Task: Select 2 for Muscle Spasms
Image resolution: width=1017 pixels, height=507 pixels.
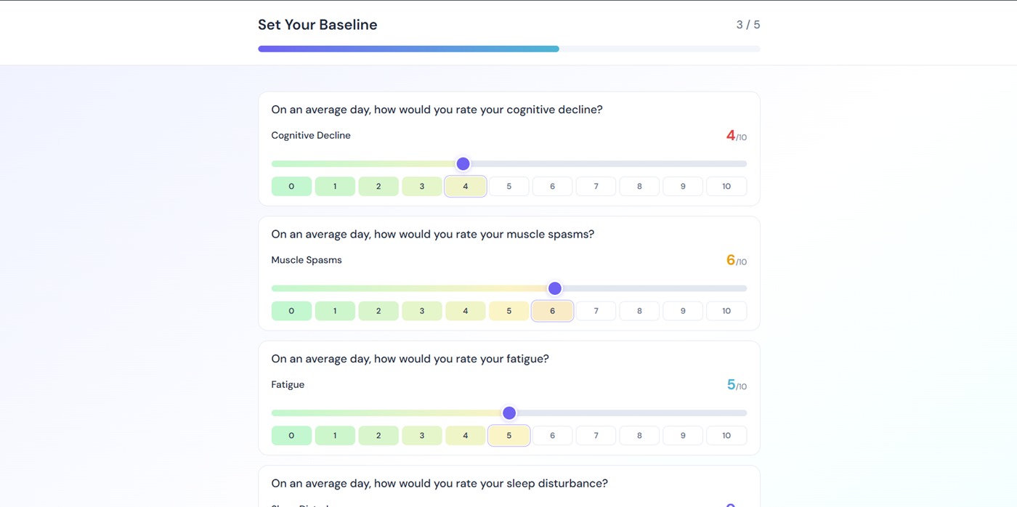Action: pyautogui.click(x=378, y=311)
